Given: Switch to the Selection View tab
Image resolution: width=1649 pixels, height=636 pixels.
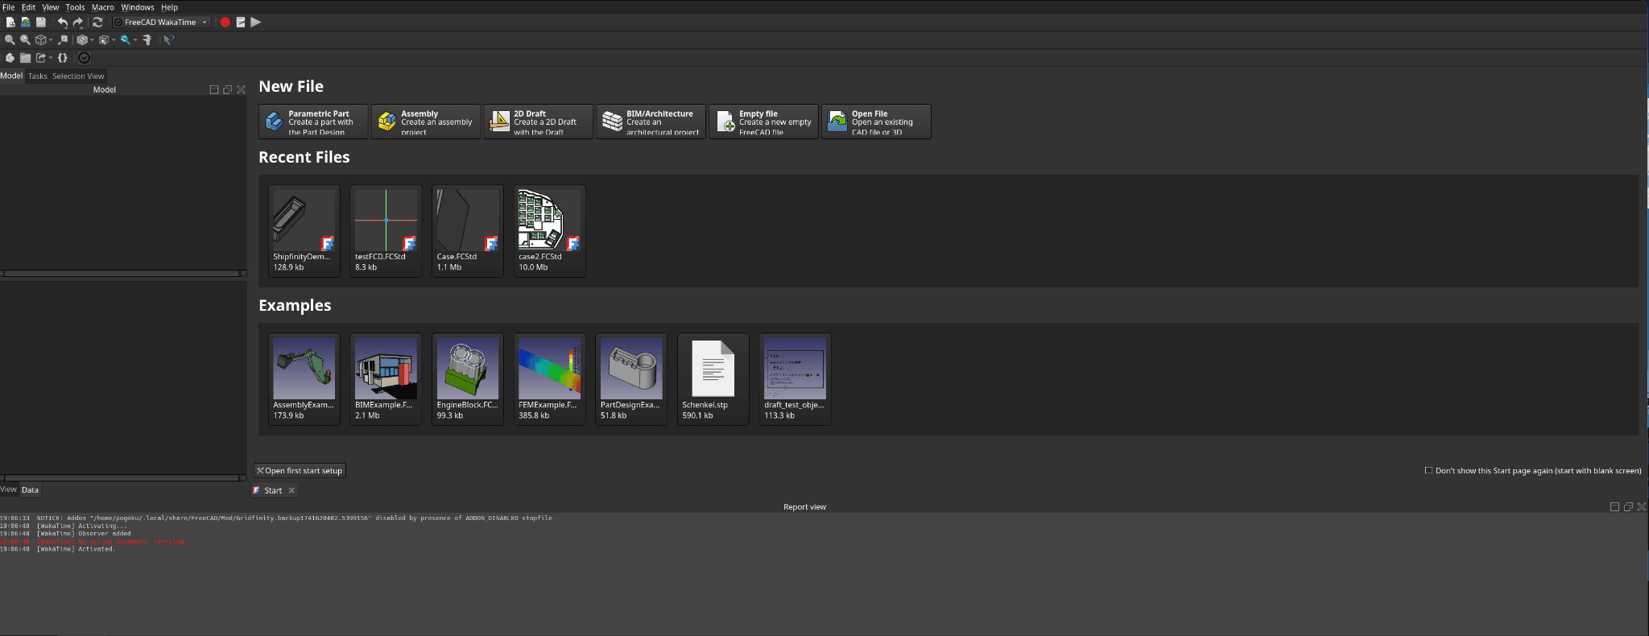Looking at the screenshot, I should pyautogui.click(x=78, y=76).
